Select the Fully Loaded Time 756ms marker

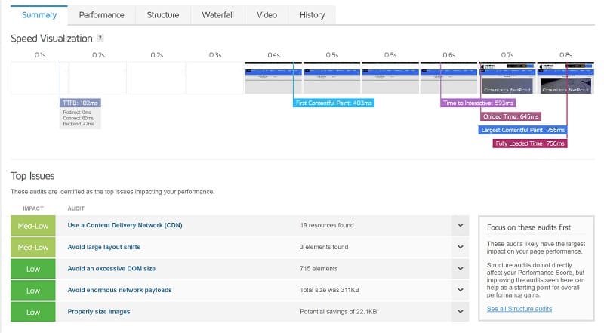[x=528, y=143]
